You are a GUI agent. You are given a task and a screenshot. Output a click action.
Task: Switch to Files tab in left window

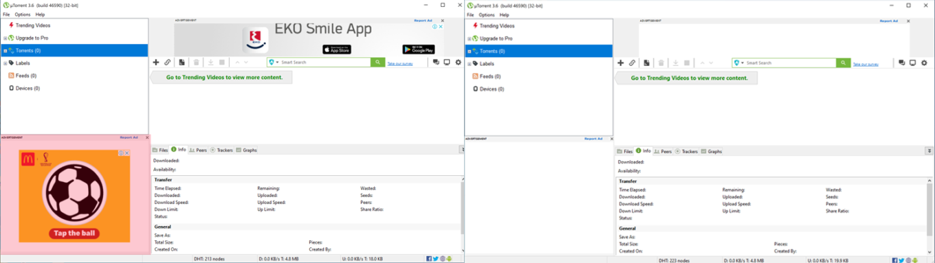160,150
